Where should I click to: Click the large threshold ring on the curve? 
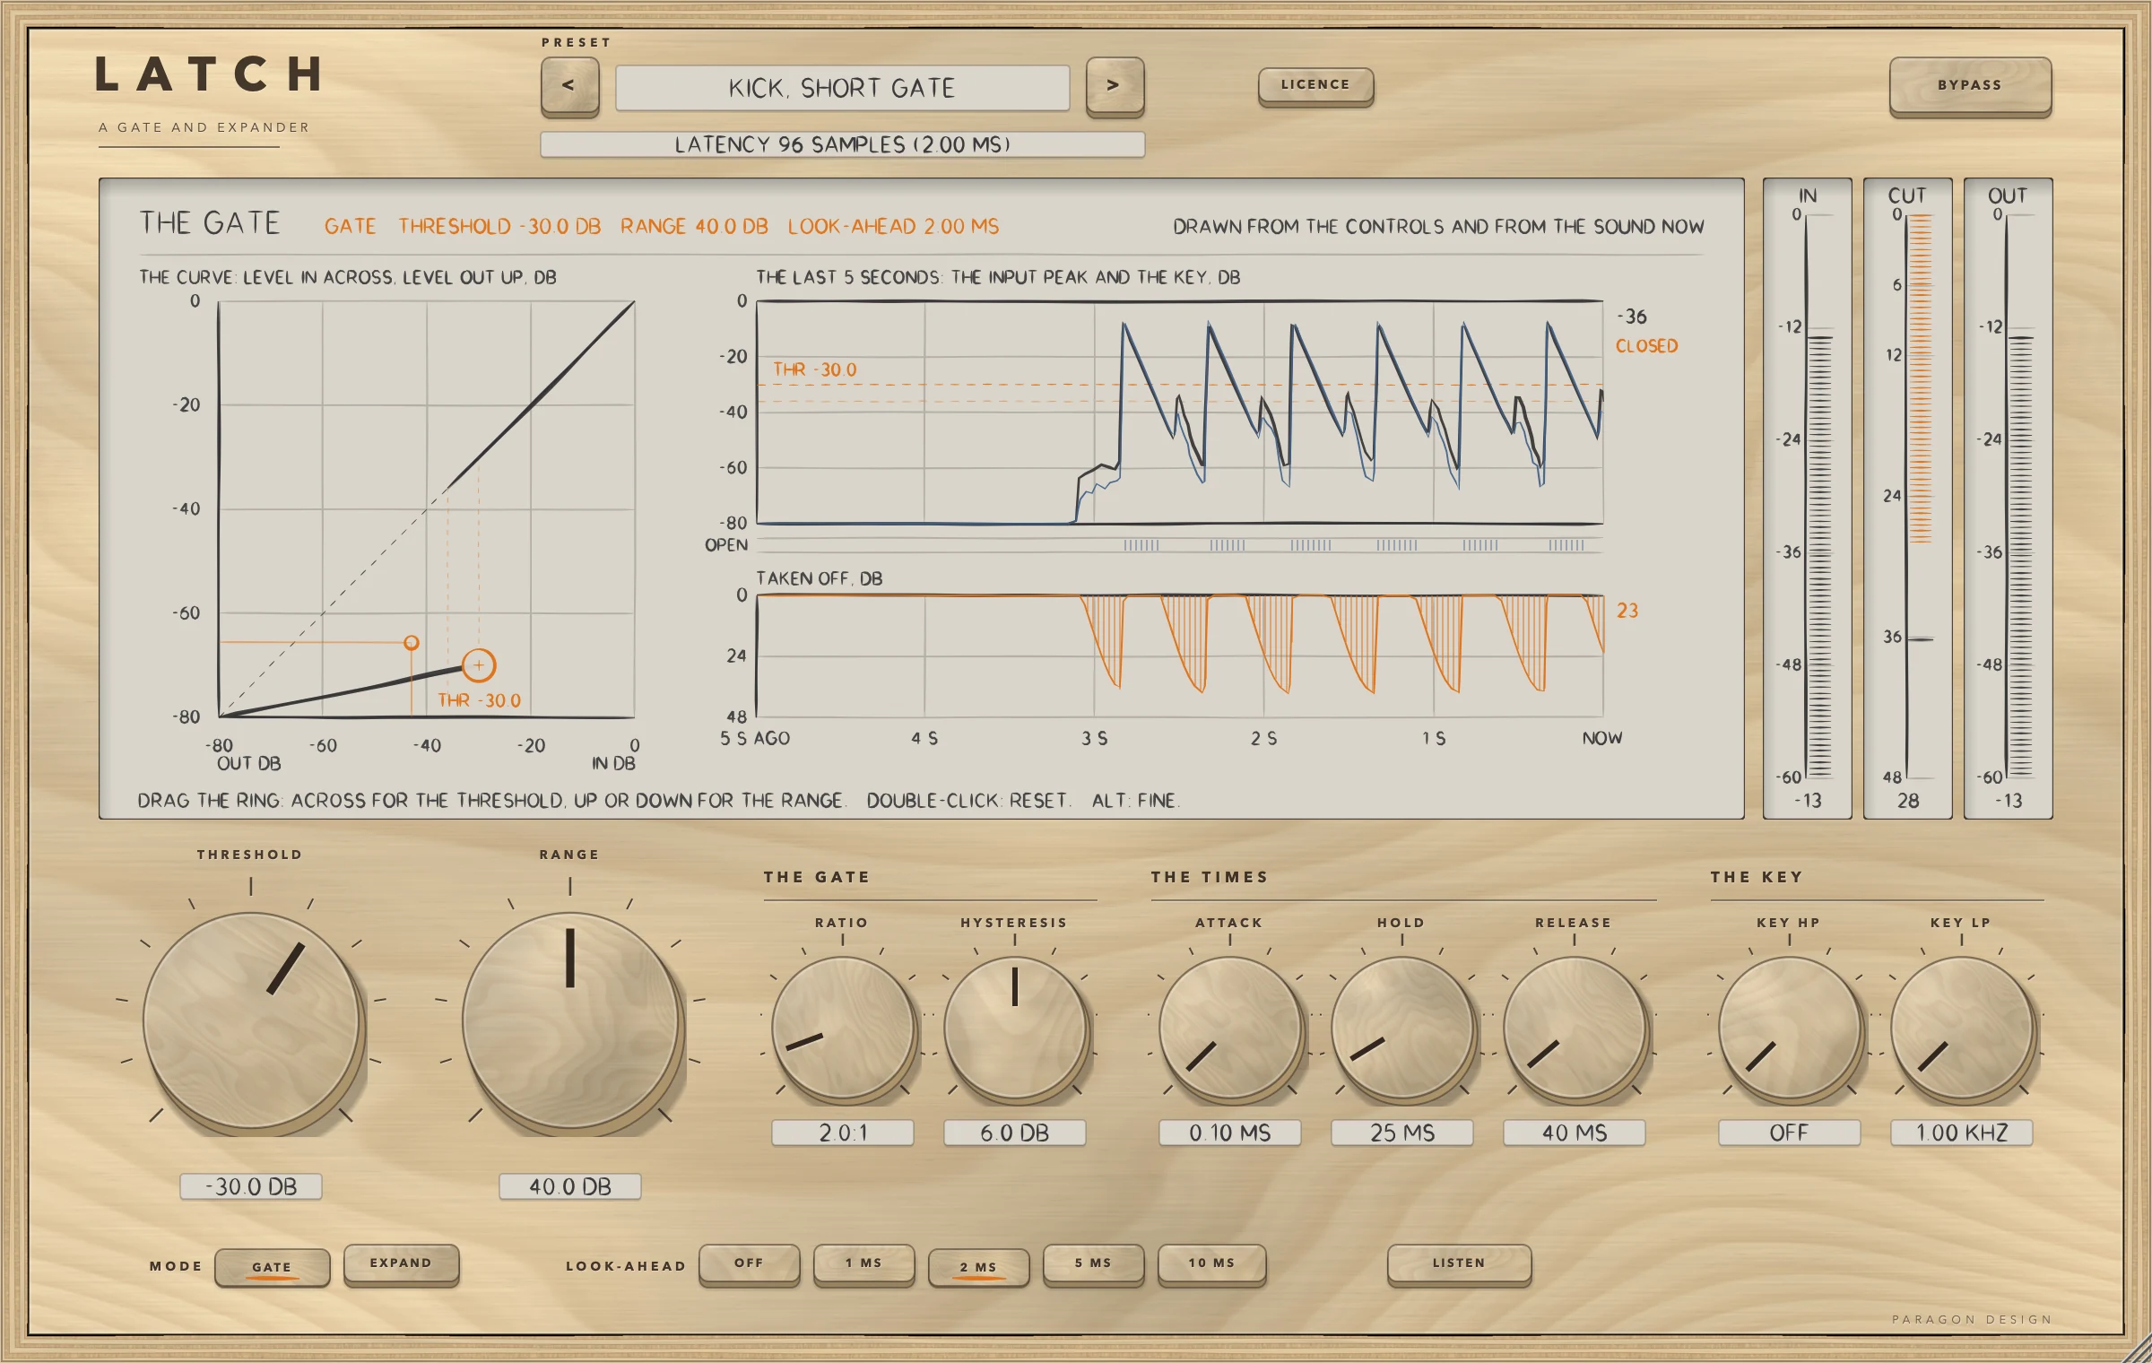coord(479,665)
